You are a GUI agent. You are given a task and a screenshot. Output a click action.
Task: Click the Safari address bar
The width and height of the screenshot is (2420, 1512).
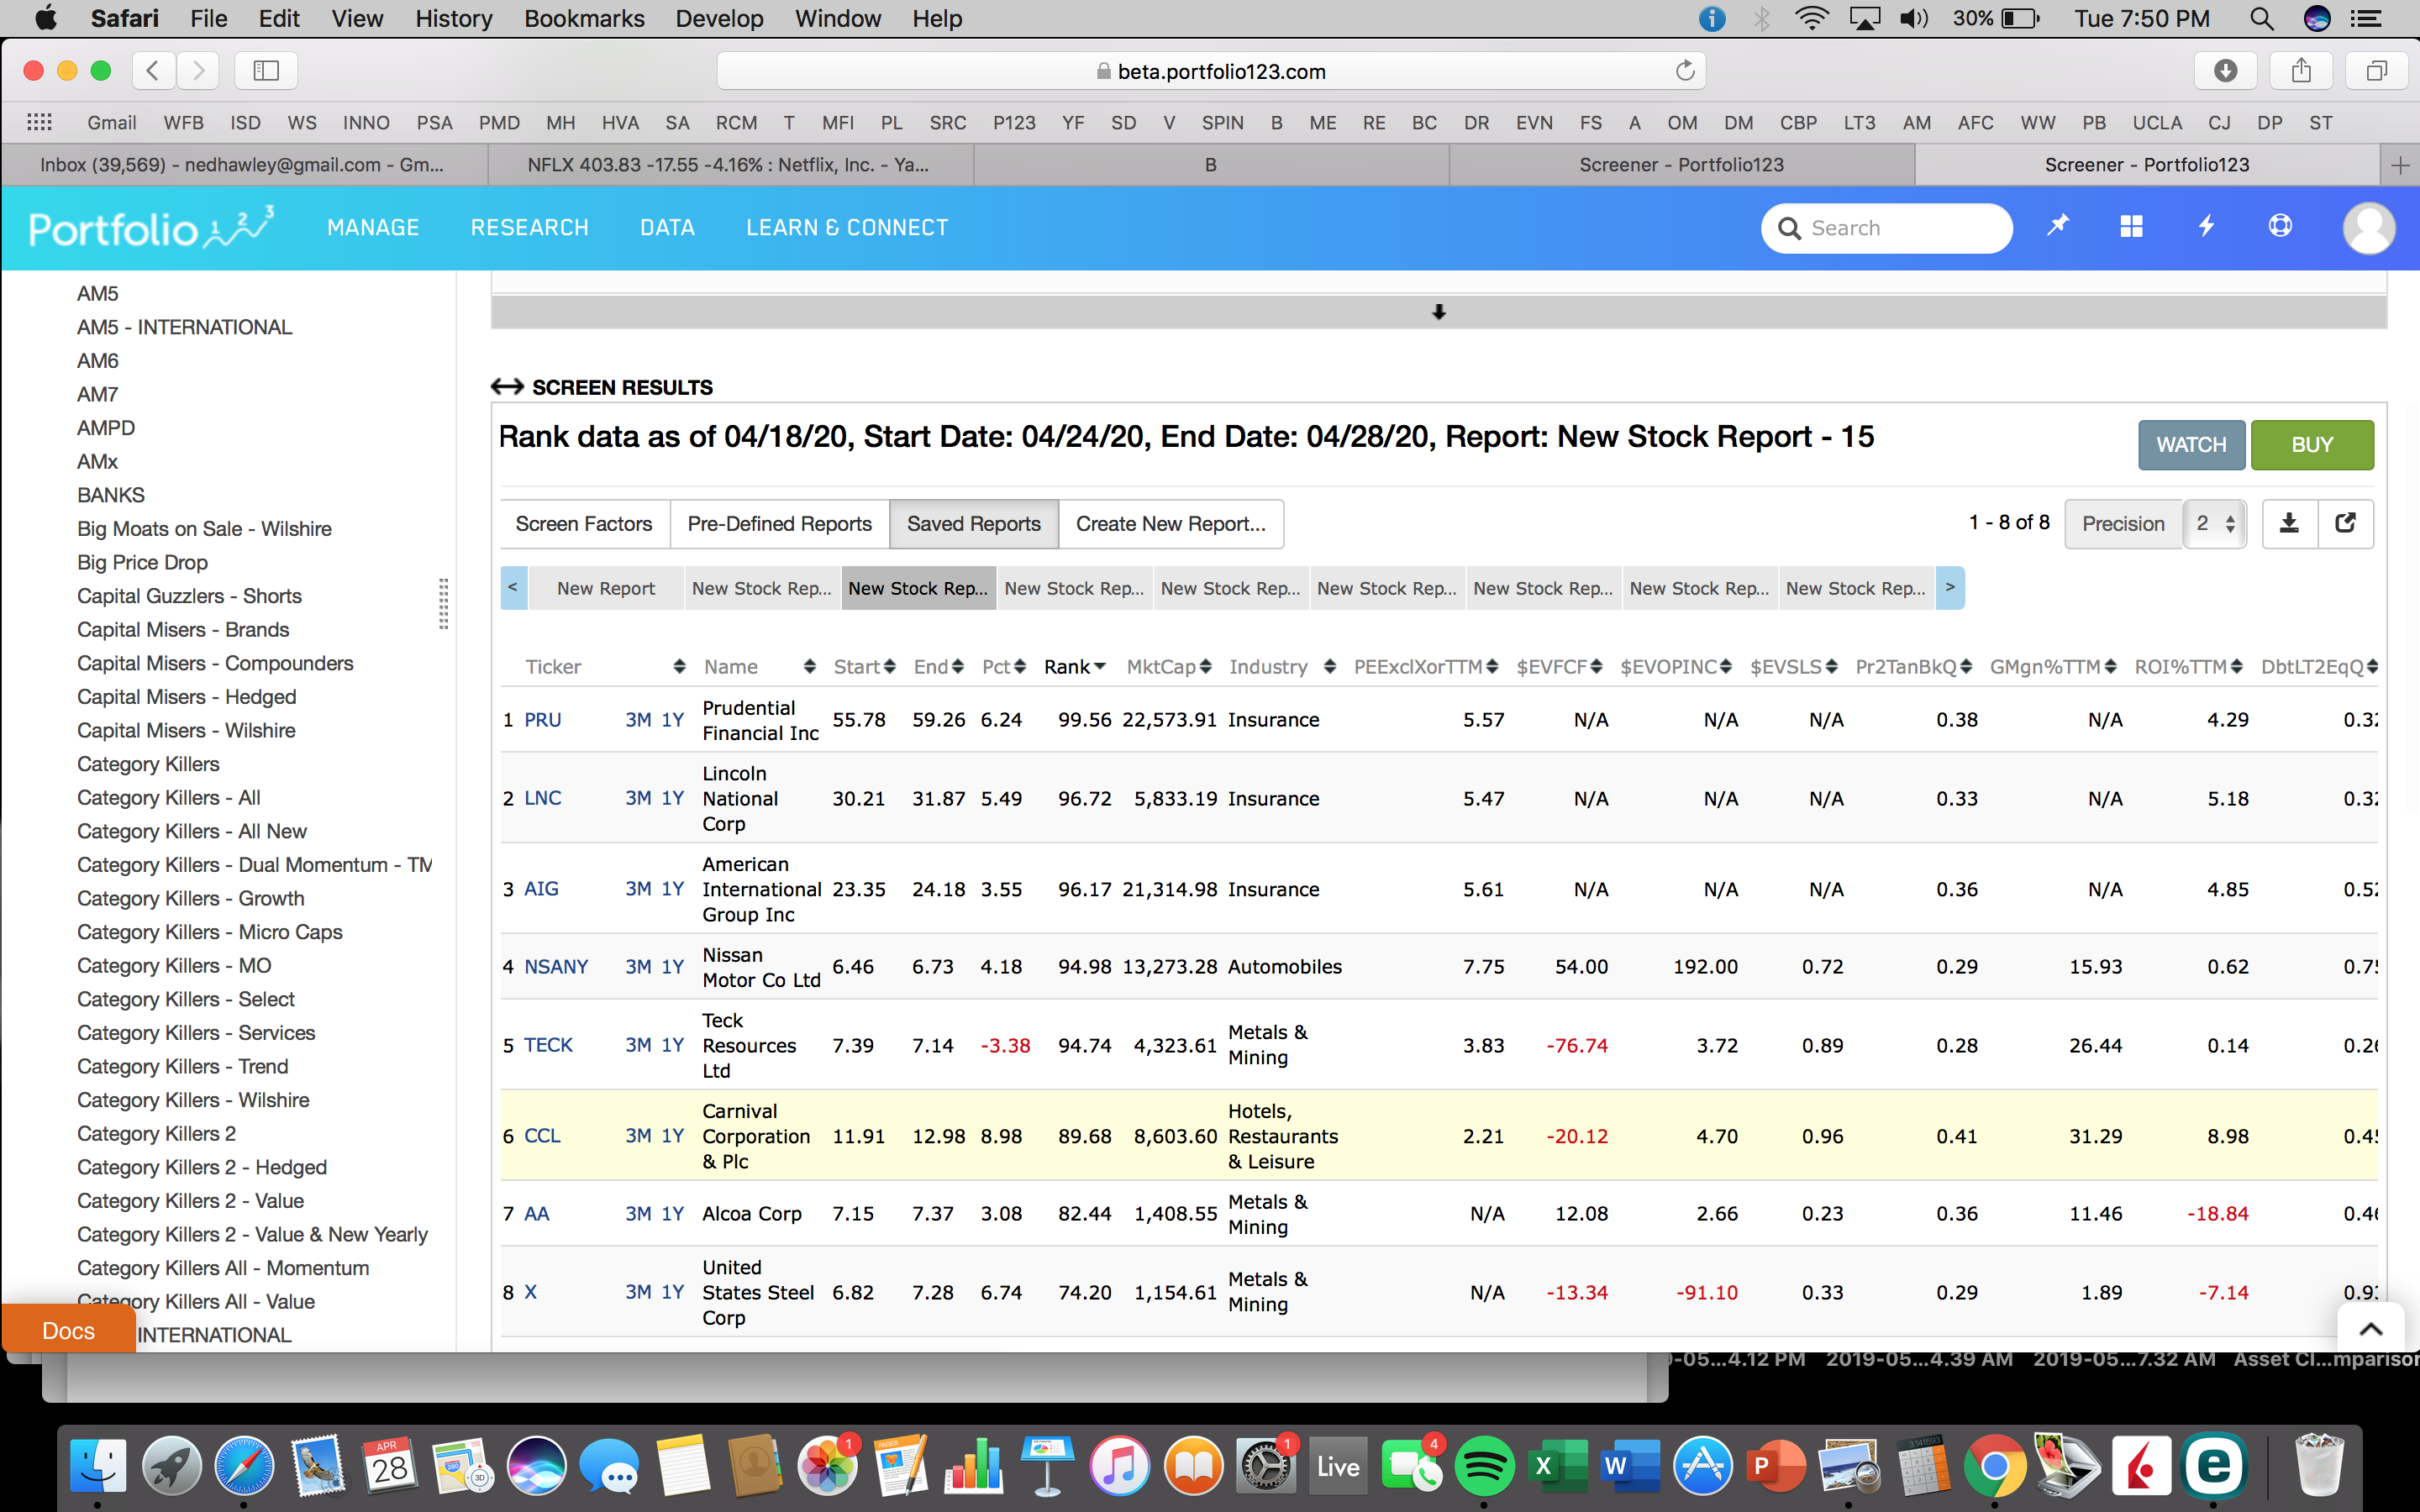(x=1210, y=71)
